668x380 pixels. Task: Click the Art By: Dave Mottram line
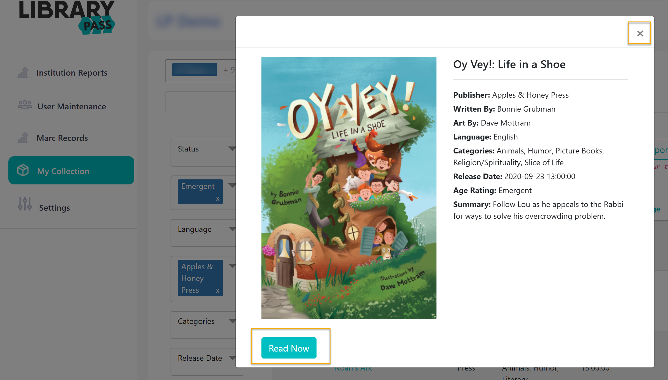(492, 123)
